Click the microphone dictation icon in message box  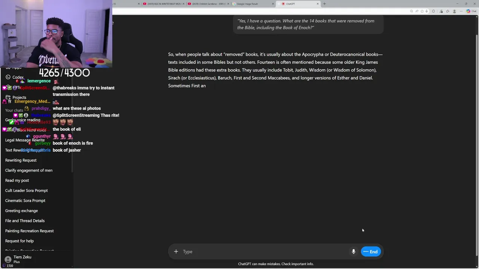(353, 251)
